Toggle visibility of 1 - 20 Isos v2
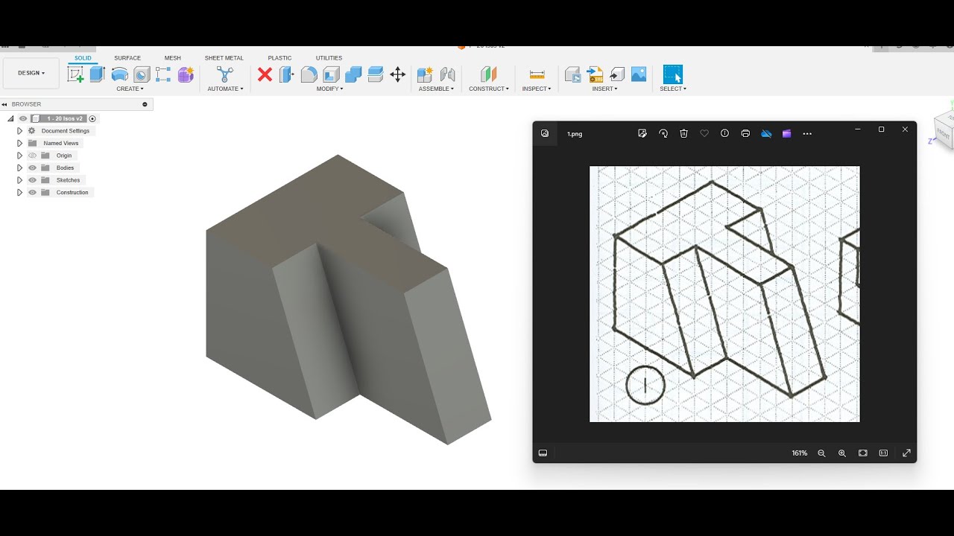The height and width of the screenshot is (536, 954). tap(23, 118)
